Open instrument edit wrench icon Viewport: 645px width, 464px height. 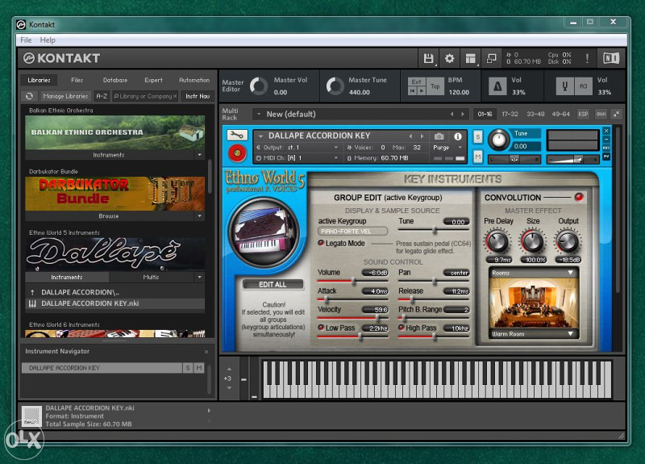click(237, 135)
